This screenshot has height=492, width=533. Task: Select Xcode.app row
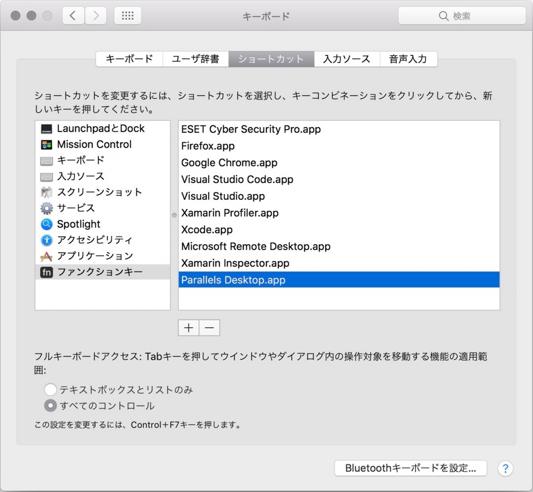click(339, 230)
